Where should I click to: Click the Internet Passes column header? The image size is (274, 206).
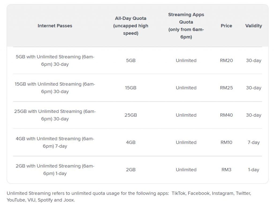pyautogui.click(x=55, y=26)
